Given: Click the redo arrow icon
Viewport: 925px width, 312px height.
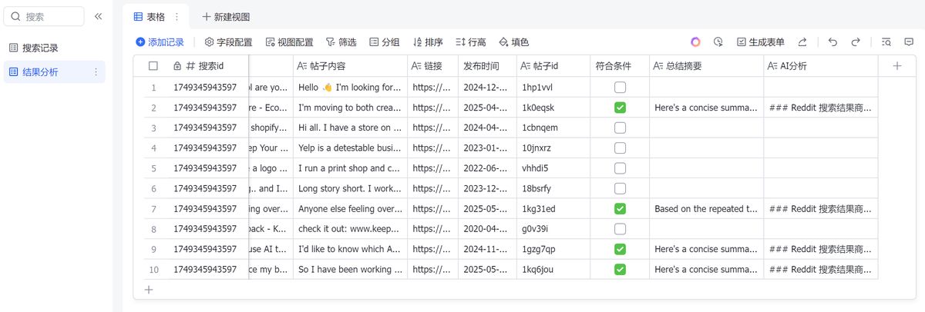Looking at the screenshot, I should [x=856, y=42].
